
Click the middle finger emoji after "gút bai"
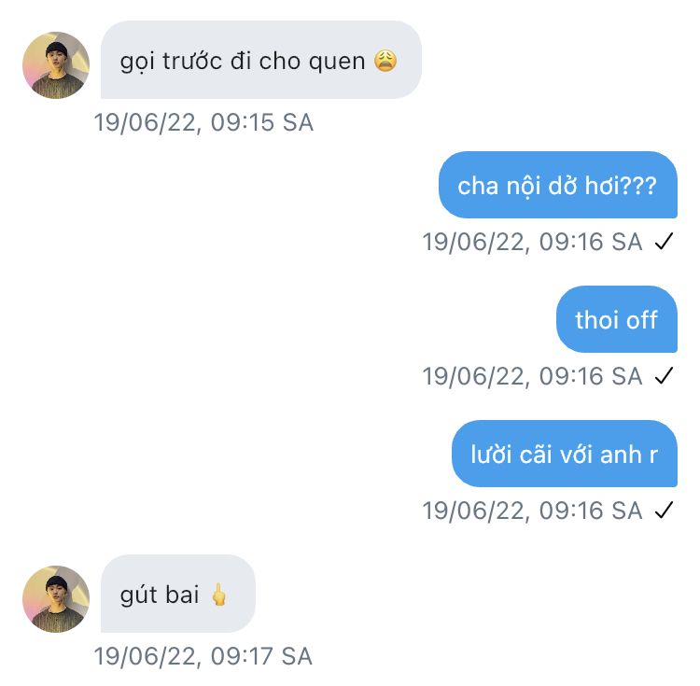coord(219,595)
